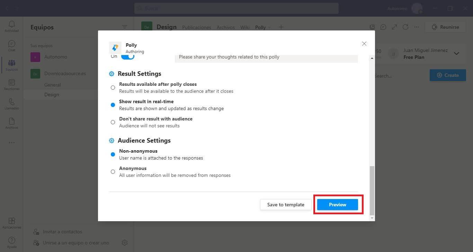Click the Audience Settings gear icon

(111, 141)
